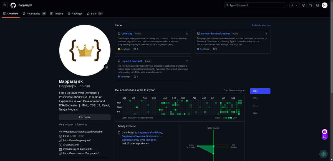
Task: Open the pull requests icon in header
Action: (310, 5)
